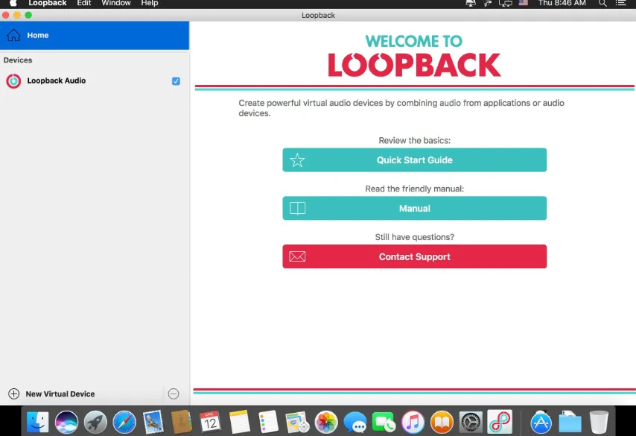Open the Help menu
Image resolution: width=636 pixels, height=436 pixels.
(149, 3)
